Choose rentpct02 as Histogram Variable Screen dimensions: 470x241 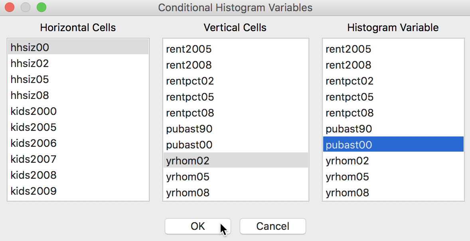393,81
